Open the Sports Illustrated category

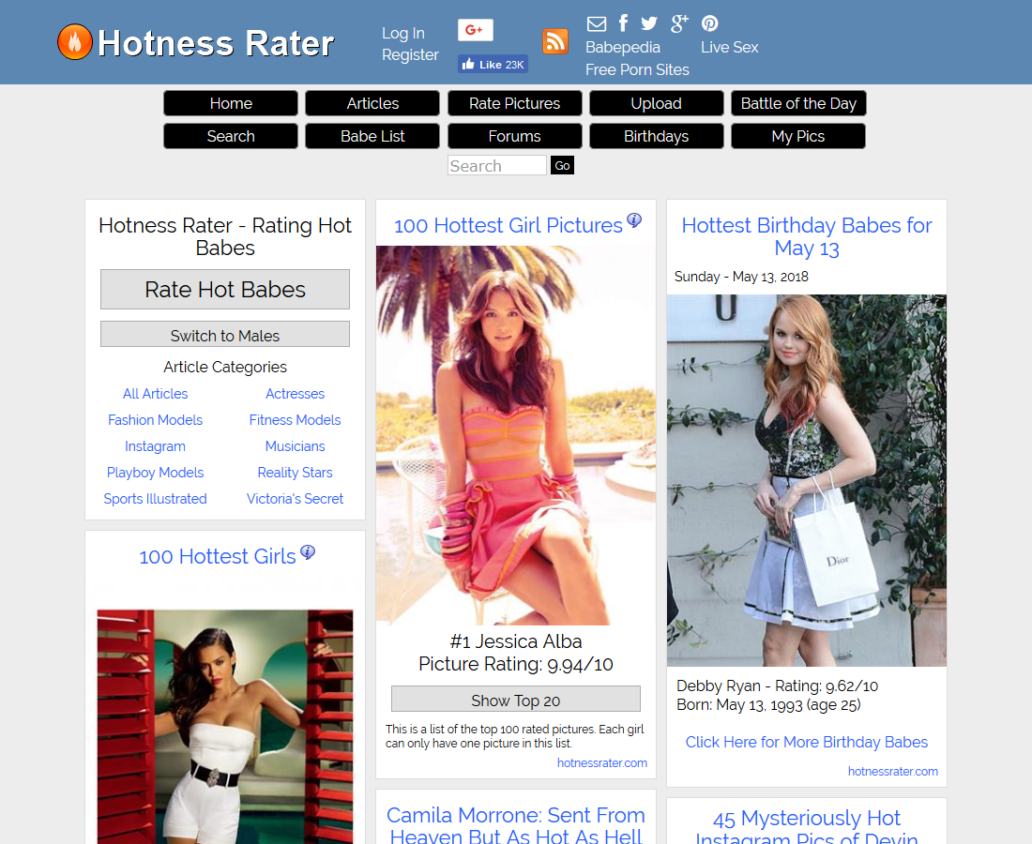coord(156,499)
